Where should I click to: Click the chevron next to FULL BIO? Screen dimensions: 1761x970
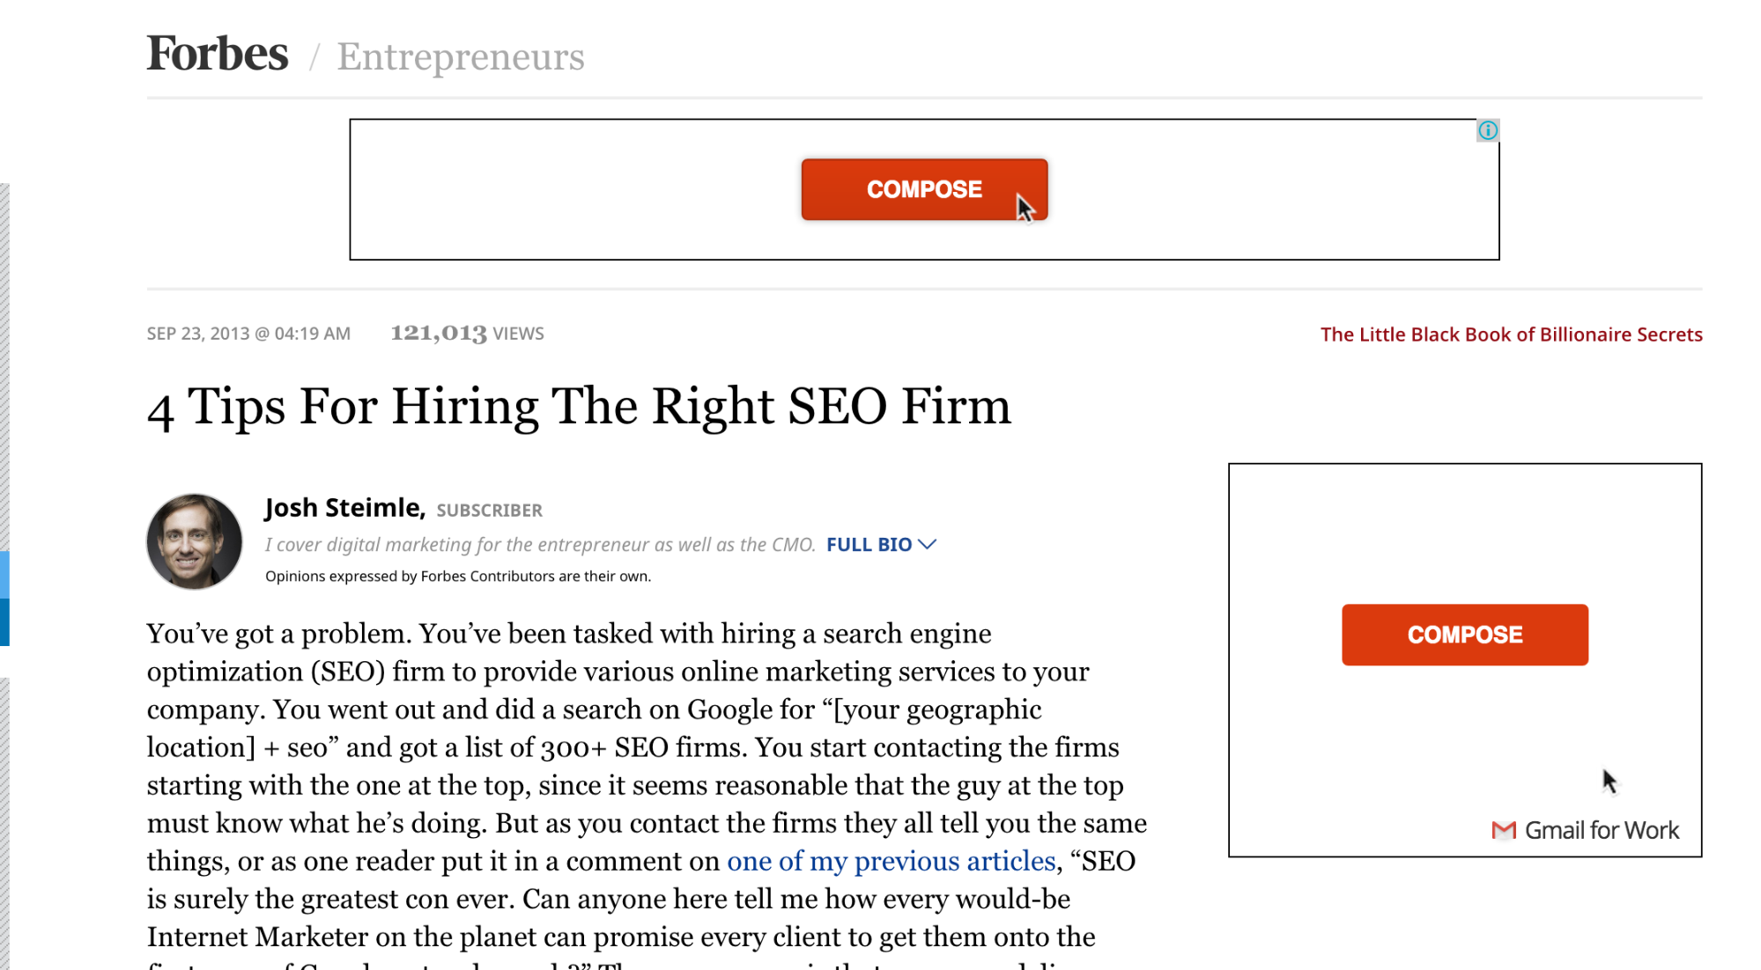[927, 545]
